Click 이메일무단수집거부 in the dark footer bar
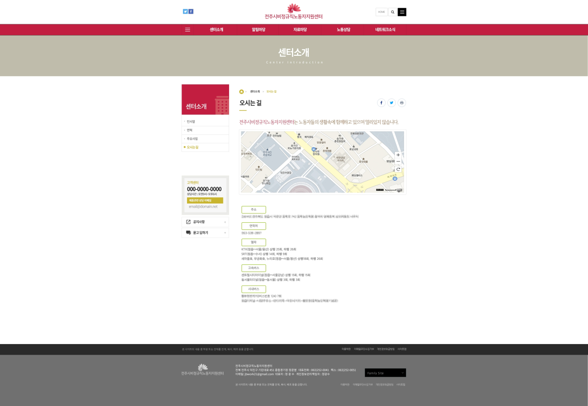This screenshot has width=588, height=406. click(364, 349)
